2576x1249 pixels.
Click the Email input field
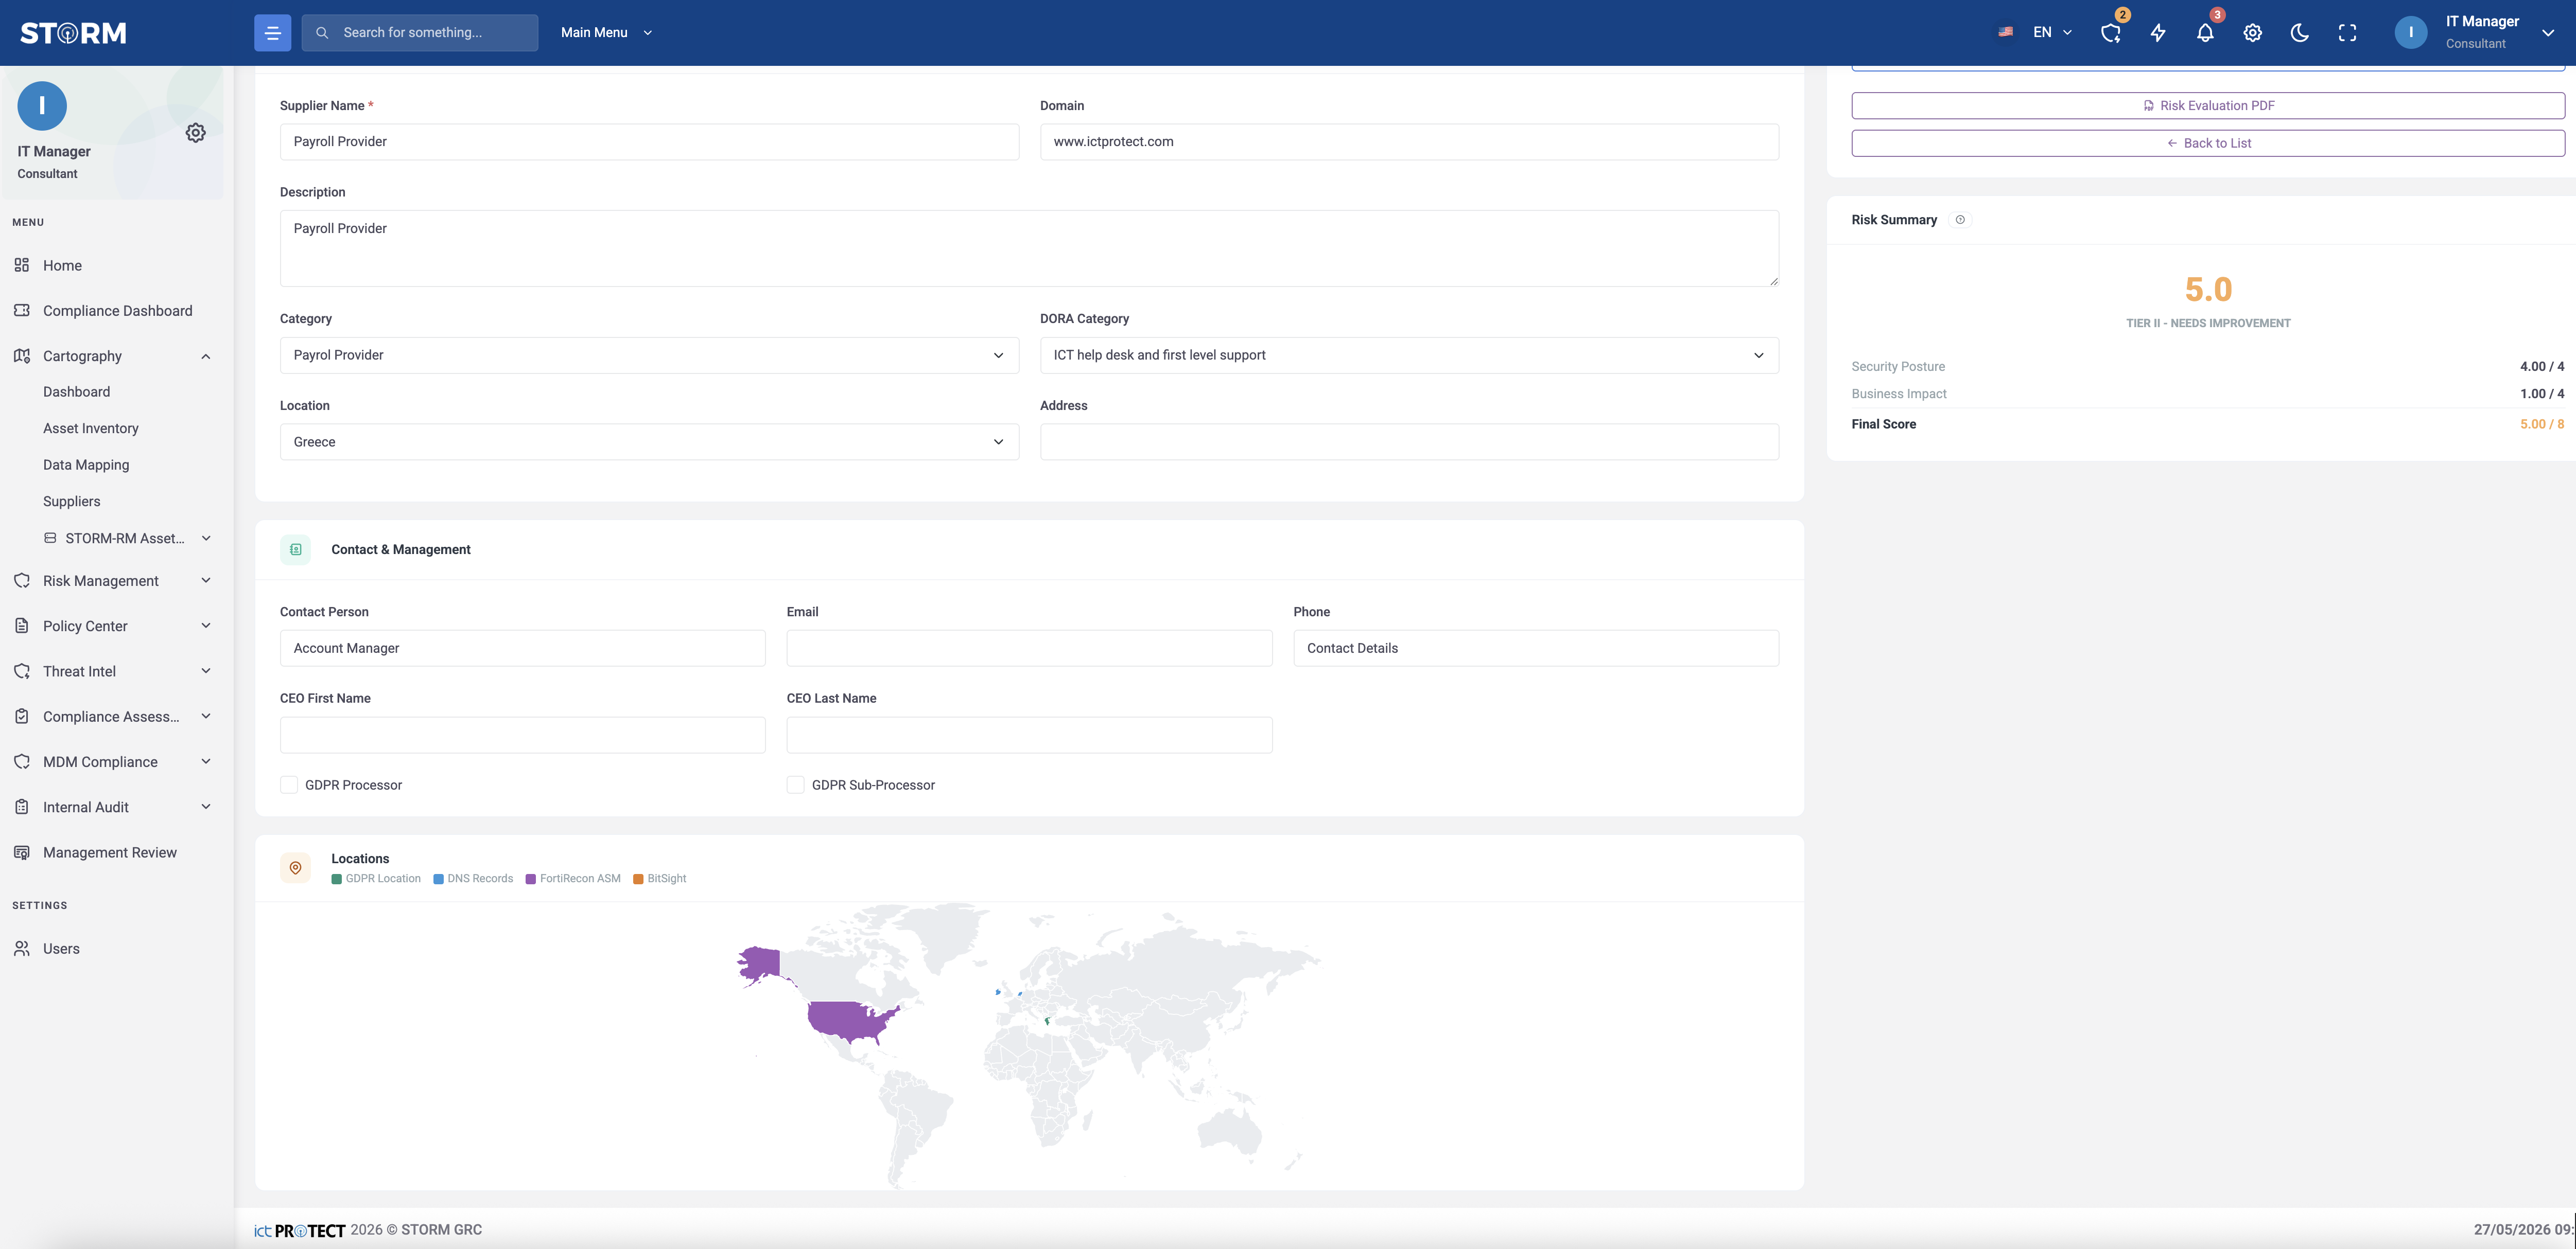tap(1029, 649)
